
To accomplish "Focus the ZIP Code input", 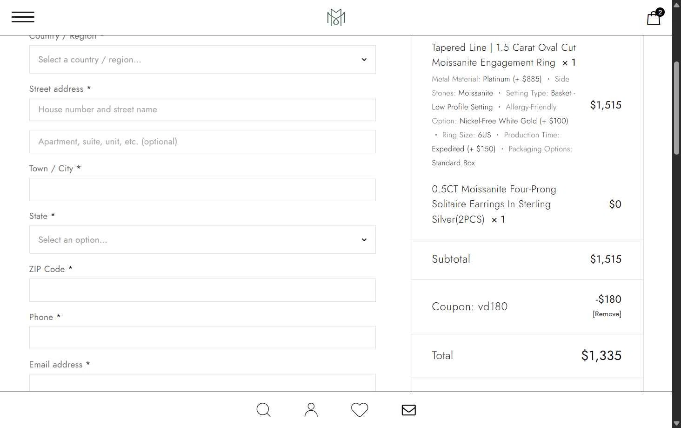I will coord(202,290).
